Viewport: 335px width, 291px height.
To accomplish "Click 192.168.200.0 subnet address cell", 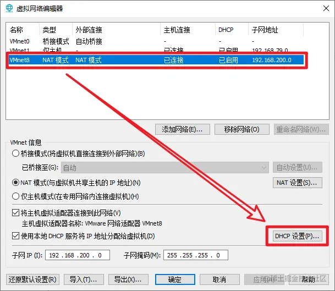I will (272, 60).
